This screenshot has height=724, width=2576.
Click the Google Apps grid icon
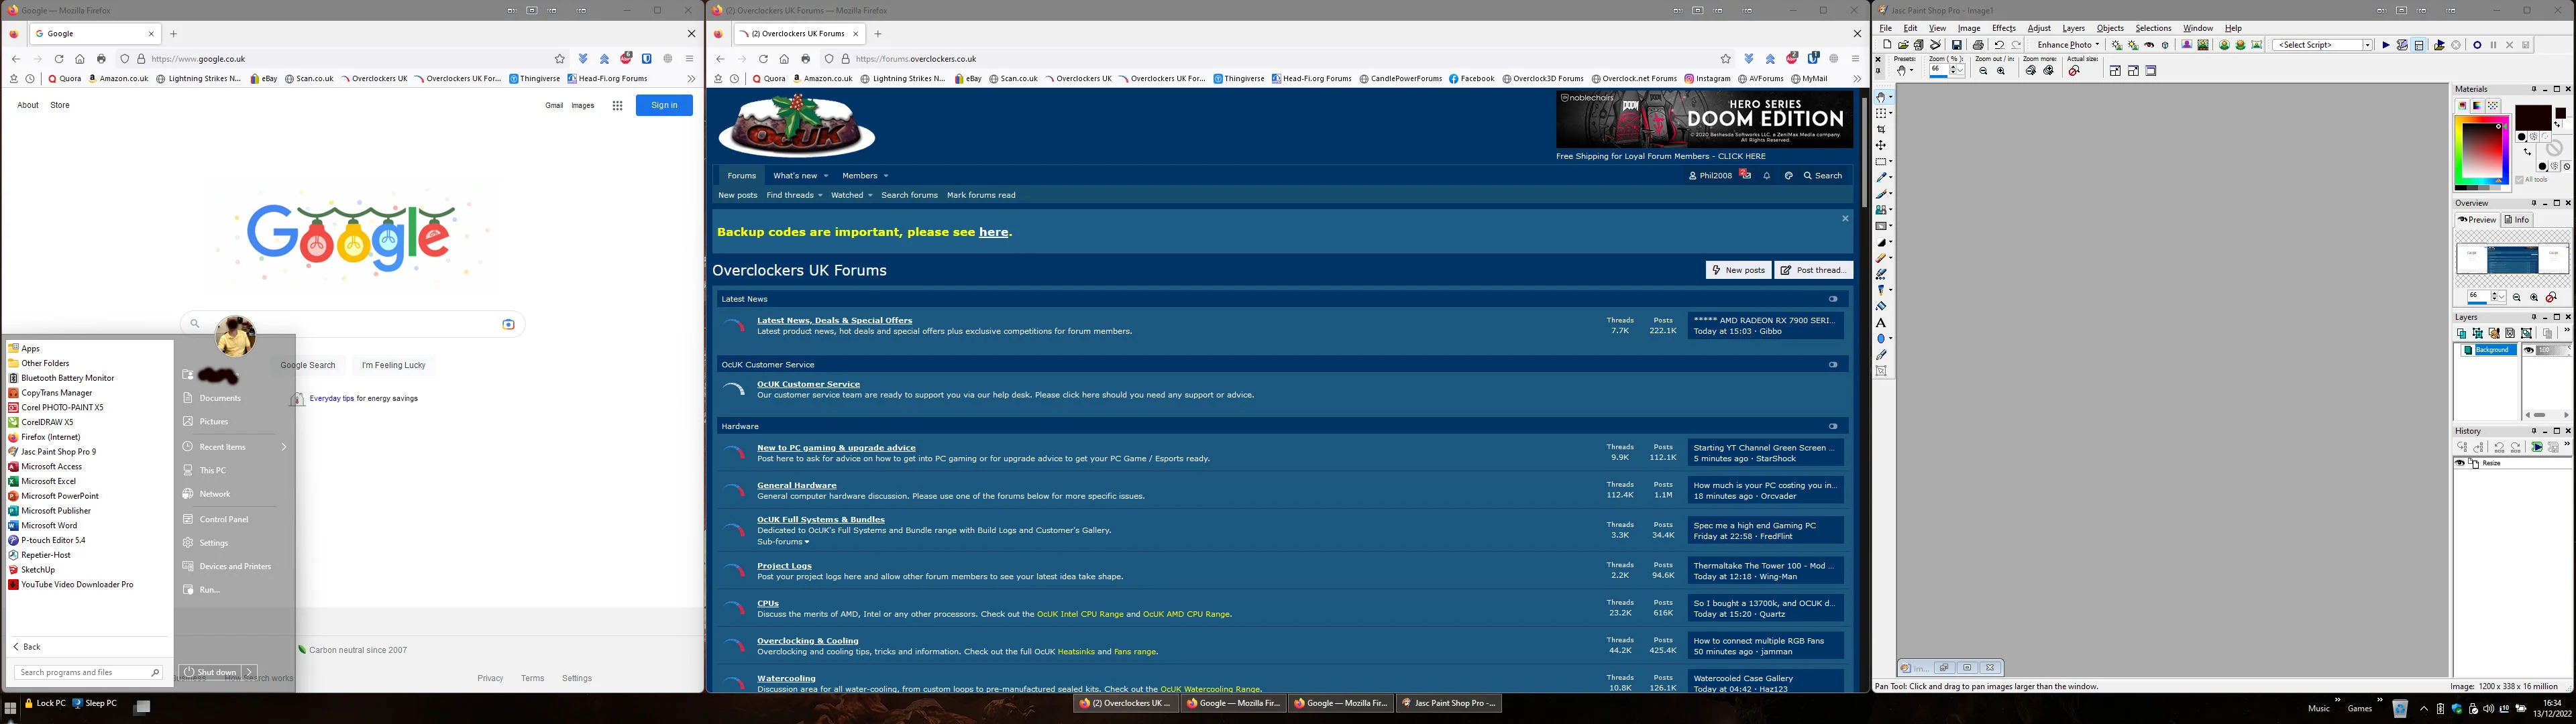617,105
